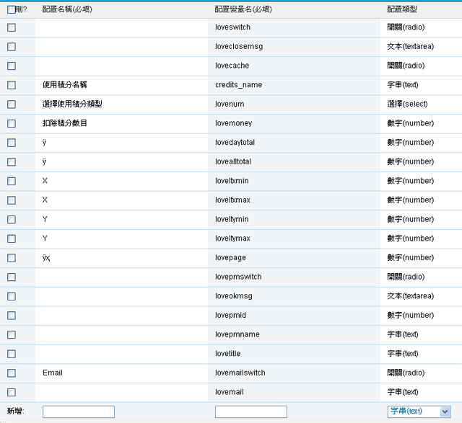The width and height of the screenshot is (462, 423).
Task: Click the new configuration name input field
Action: [x=79, y=411]
